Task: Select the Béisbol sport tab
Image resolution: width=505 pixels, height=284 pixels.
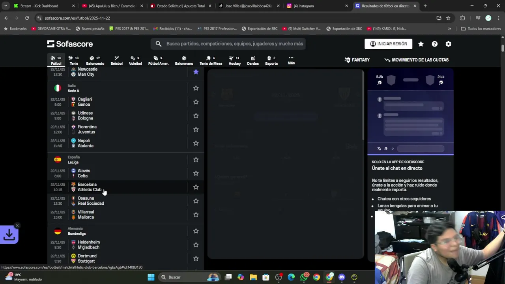Action: pos(116,60)
